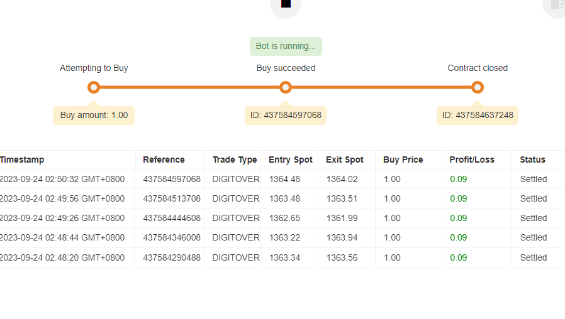Viewport: 565px width, 319px height.
Task: Click entry spot 1362.65
Action: coord(284,218)
